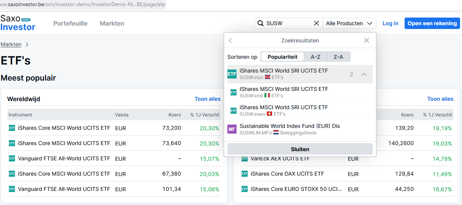Sort results by Populariteit
The height and width of the screenshot is (205, 462).
coord(282,57)
